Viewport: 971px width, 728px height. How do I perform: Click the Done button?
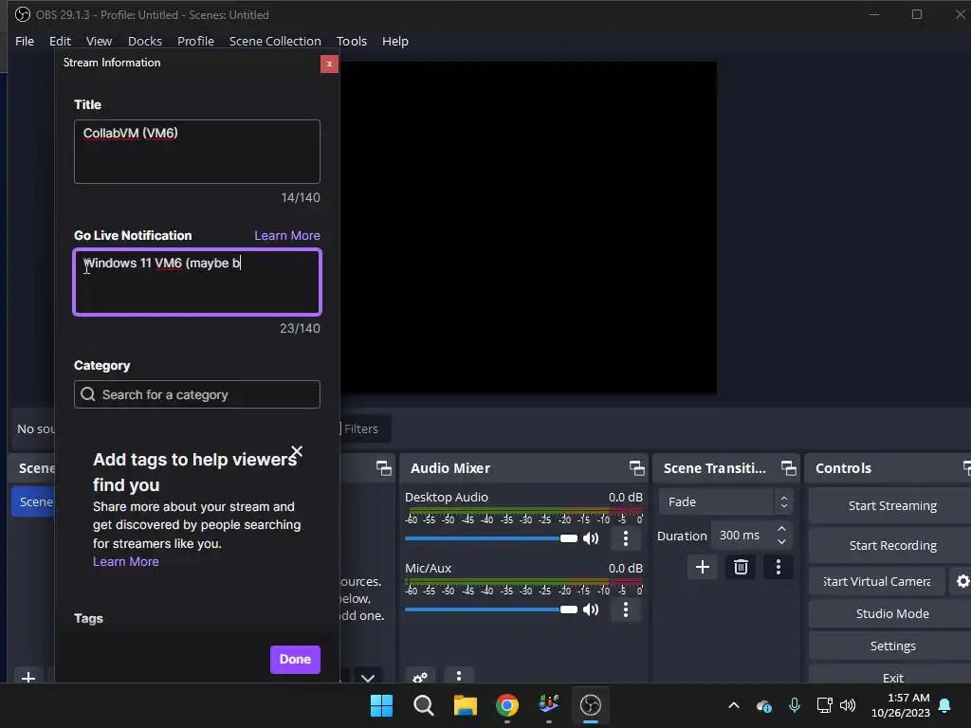pyautogui.click(x=295, y=660)
